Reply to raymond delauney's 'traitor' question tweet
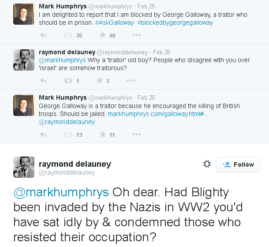The width and height of the screenshot is (269, 247). click(x=43, y=81)
